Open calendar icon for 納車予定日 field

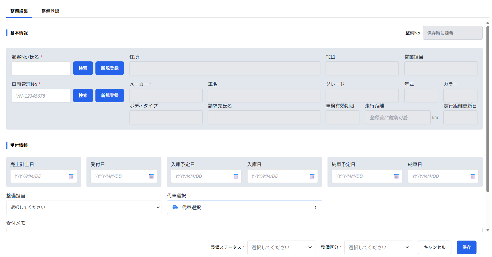pos(397,176)
